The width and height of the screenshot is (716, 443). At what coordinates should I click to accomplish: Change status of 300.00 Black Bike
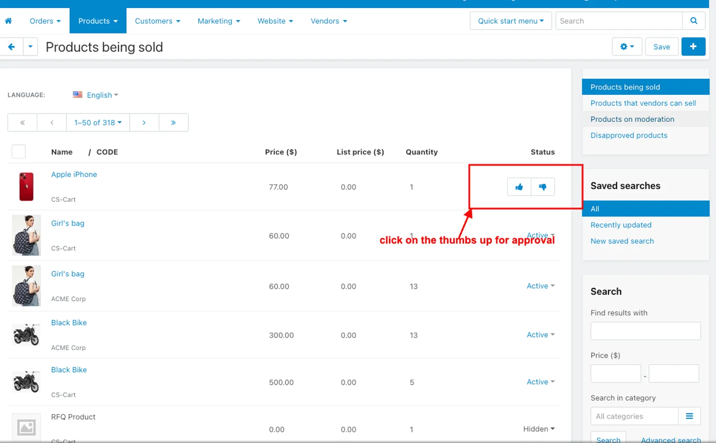point(541,334)
